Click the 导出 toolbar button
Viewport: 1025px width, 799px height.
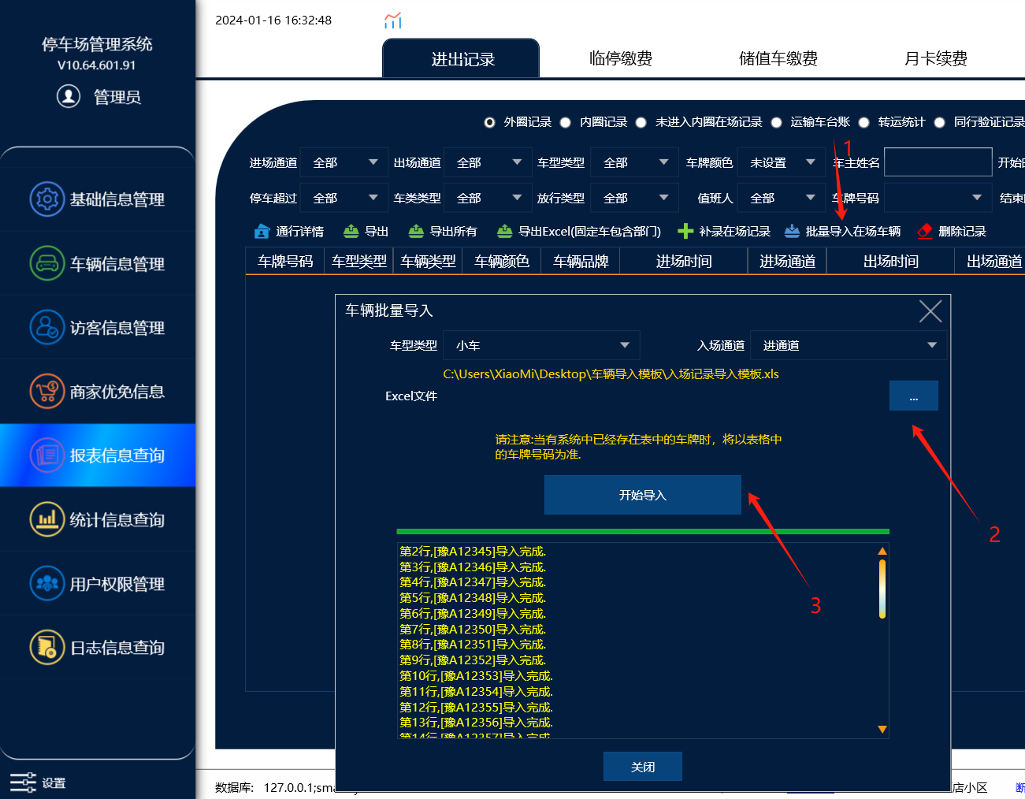(x=366, y=231)
